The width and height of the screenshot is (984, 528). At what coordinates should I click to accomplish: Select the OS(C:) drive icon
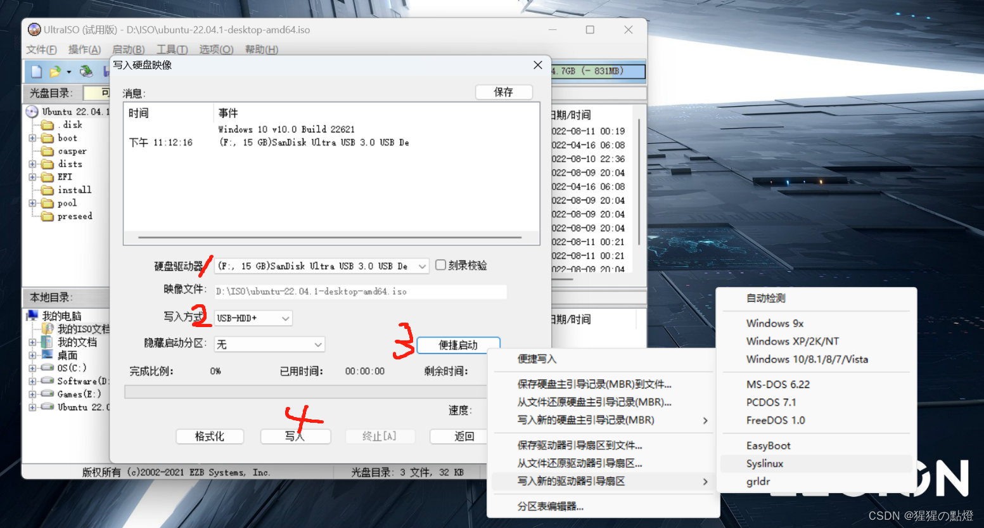[48, 368]
